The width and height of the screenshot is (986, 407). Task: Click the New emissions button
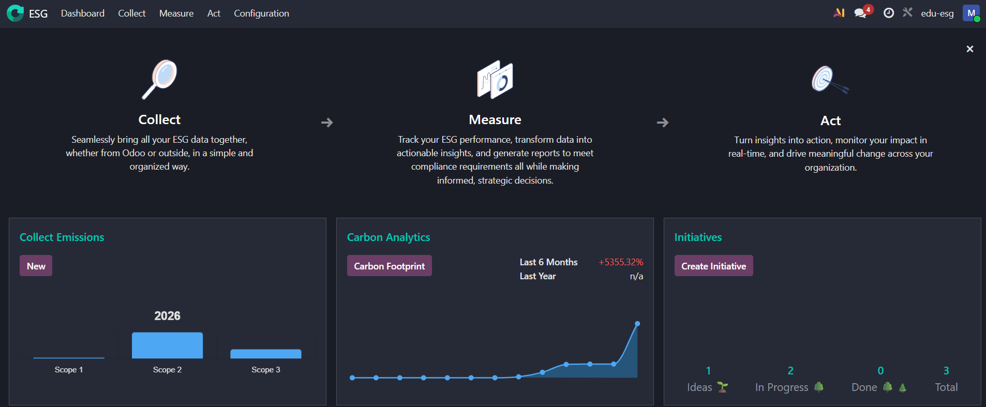point(36,266)
